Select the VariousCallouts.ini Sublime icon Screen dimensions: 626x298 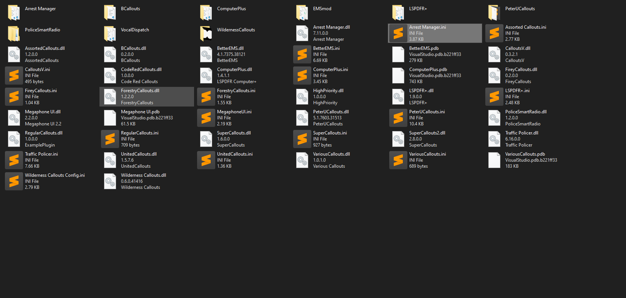point(398,160)
